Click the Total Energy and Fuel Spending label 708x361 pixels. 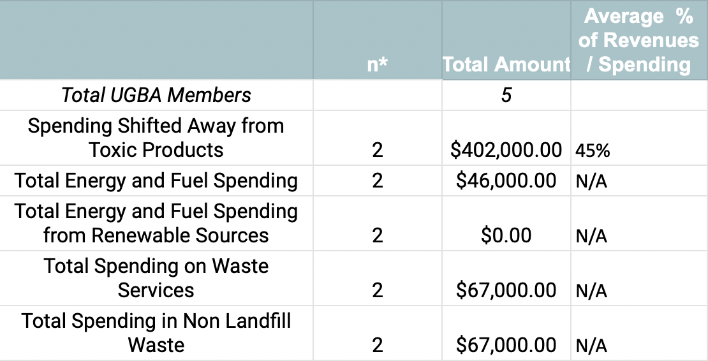point(156,180)
